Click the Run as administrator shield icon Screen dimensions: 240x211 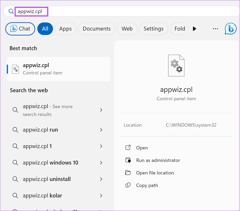128,160
